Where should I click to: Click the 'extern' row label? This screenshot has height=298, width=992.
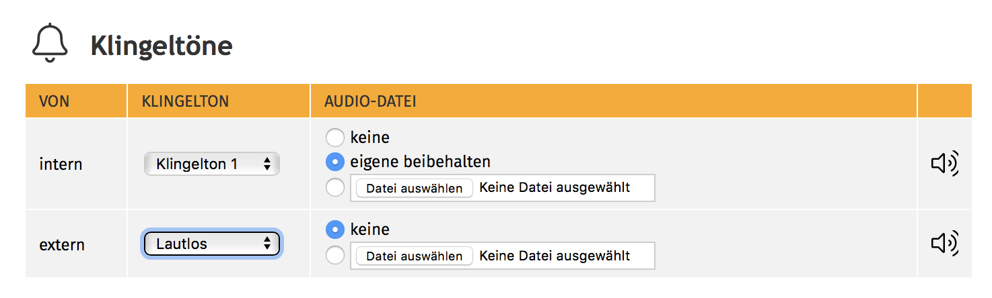(62, 245)
